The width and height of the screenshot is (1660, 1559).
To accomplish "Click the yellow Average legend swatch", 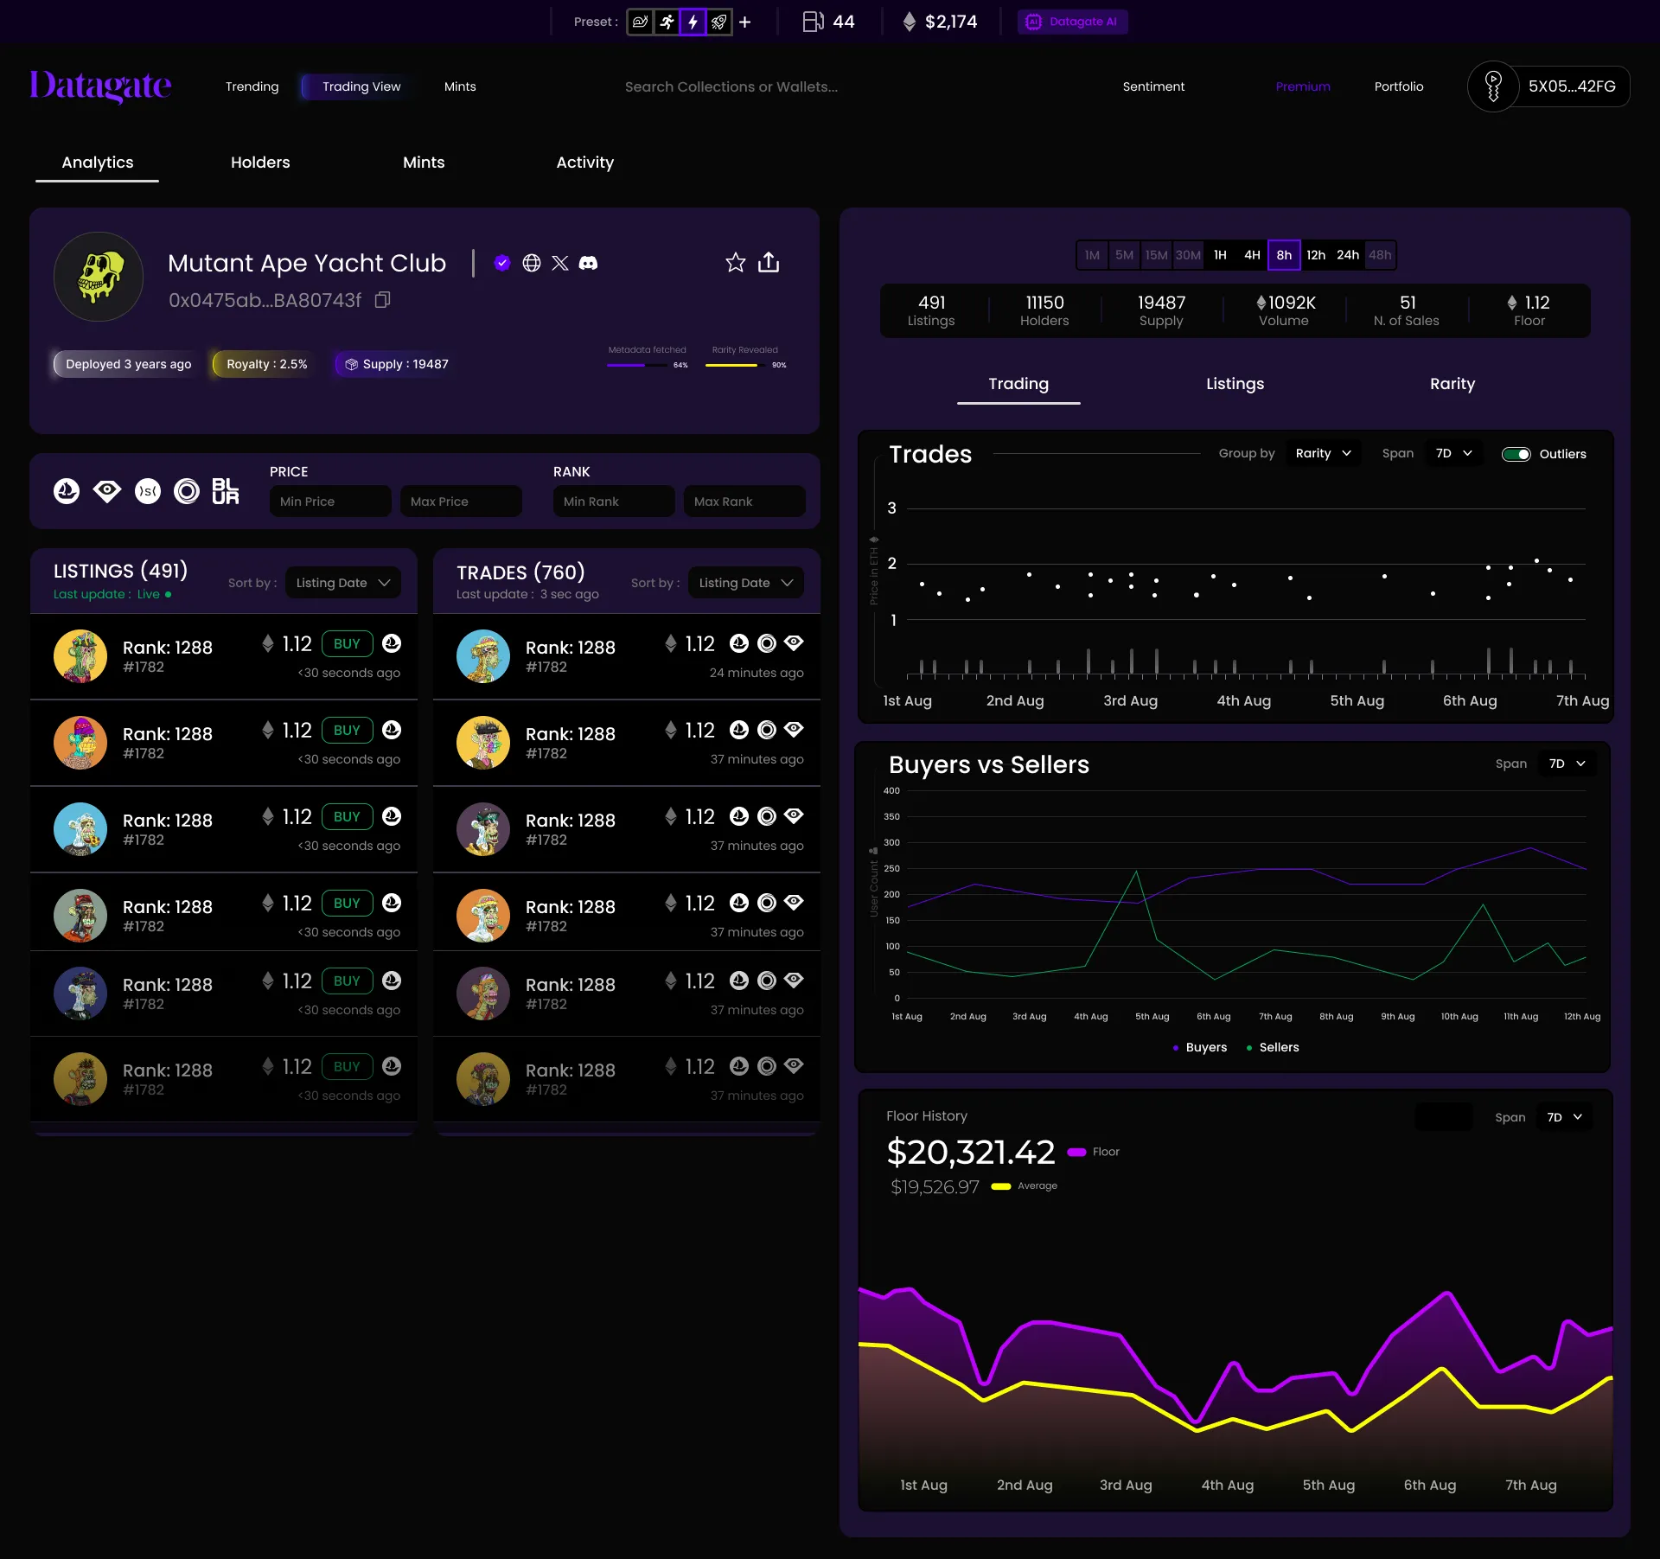I will tap(1001, 1186).
